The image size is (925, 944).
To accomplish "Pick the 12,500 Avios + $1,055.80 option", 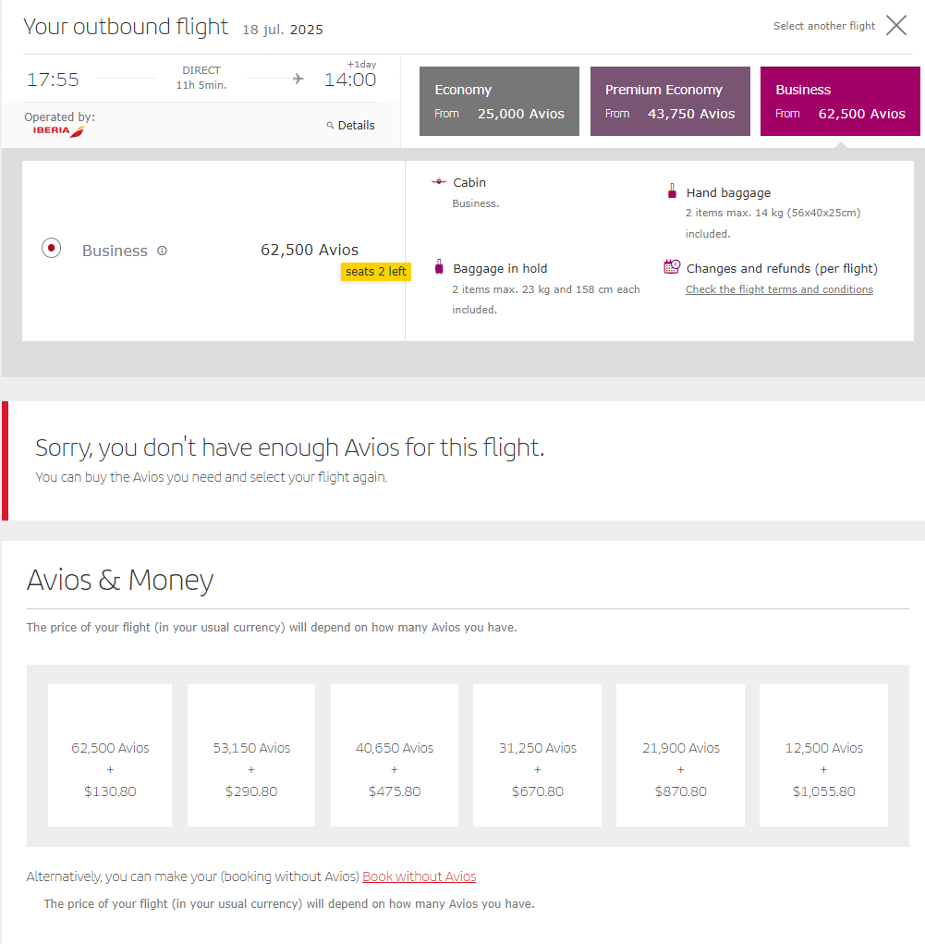I will [823, 755].
